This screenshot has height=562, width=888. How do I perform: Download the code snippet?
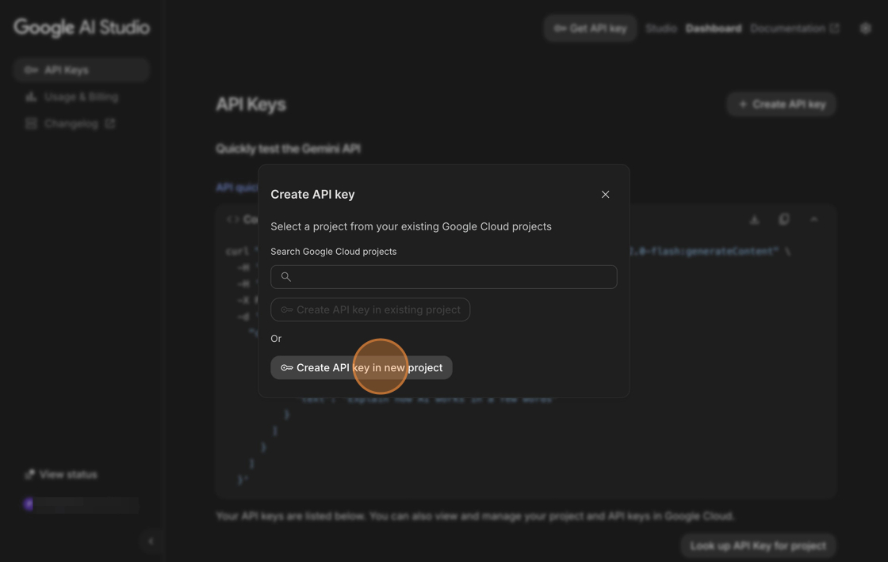(x=754, y=219)
